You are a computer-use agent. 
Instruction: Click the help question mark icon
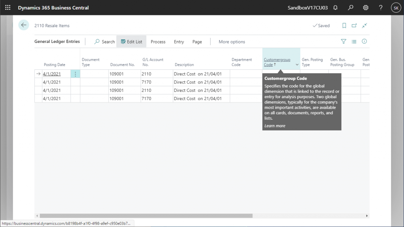pyautogui.click(x=381, y=7)
